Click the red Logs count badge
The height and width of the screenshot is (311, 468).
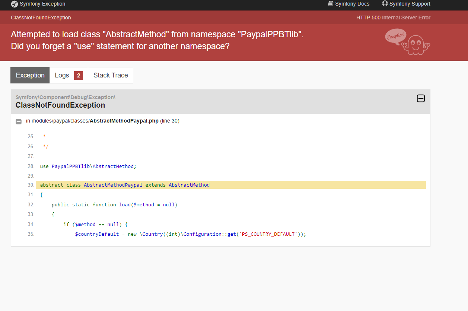coord(79,76)
